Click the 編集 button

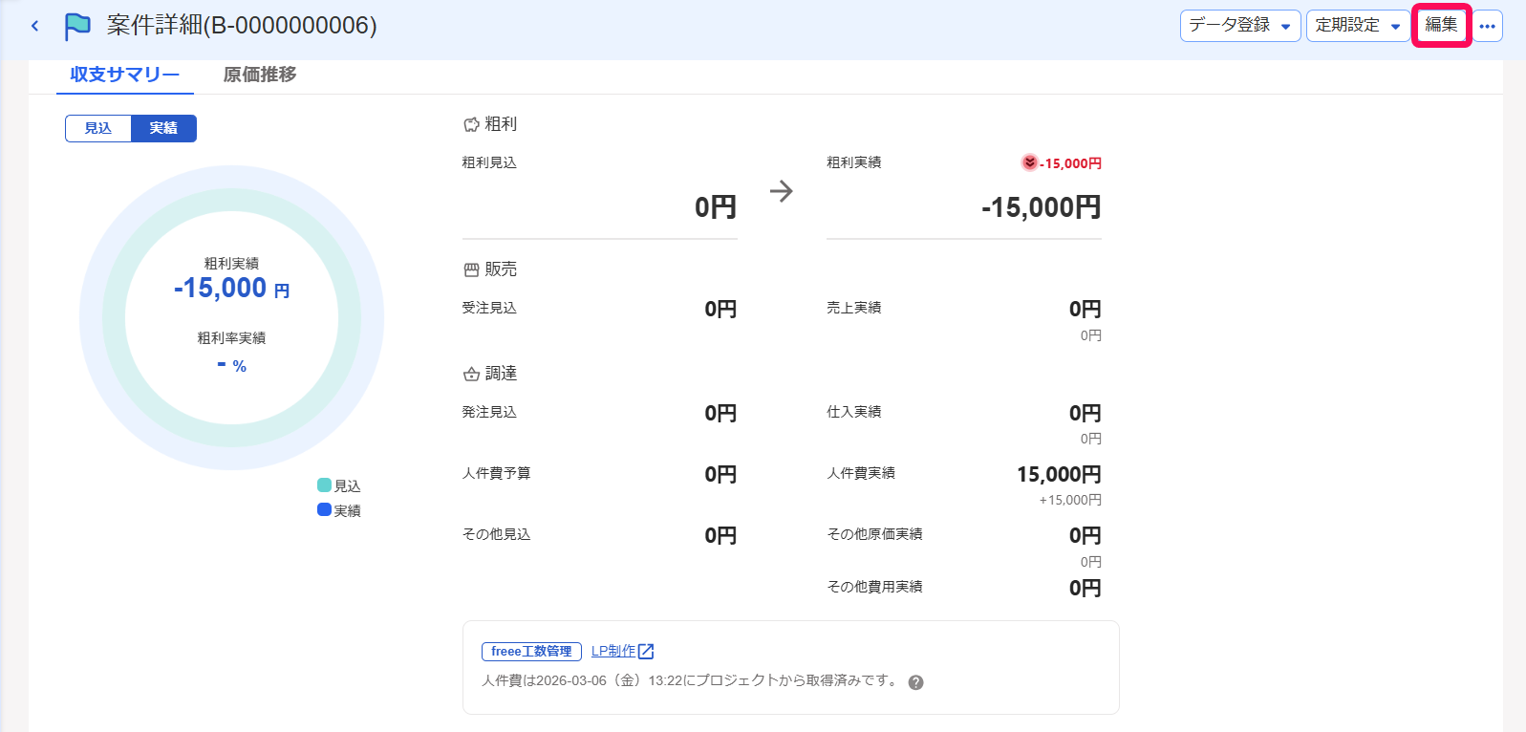pyautogui.click(x=1441, y=25)
